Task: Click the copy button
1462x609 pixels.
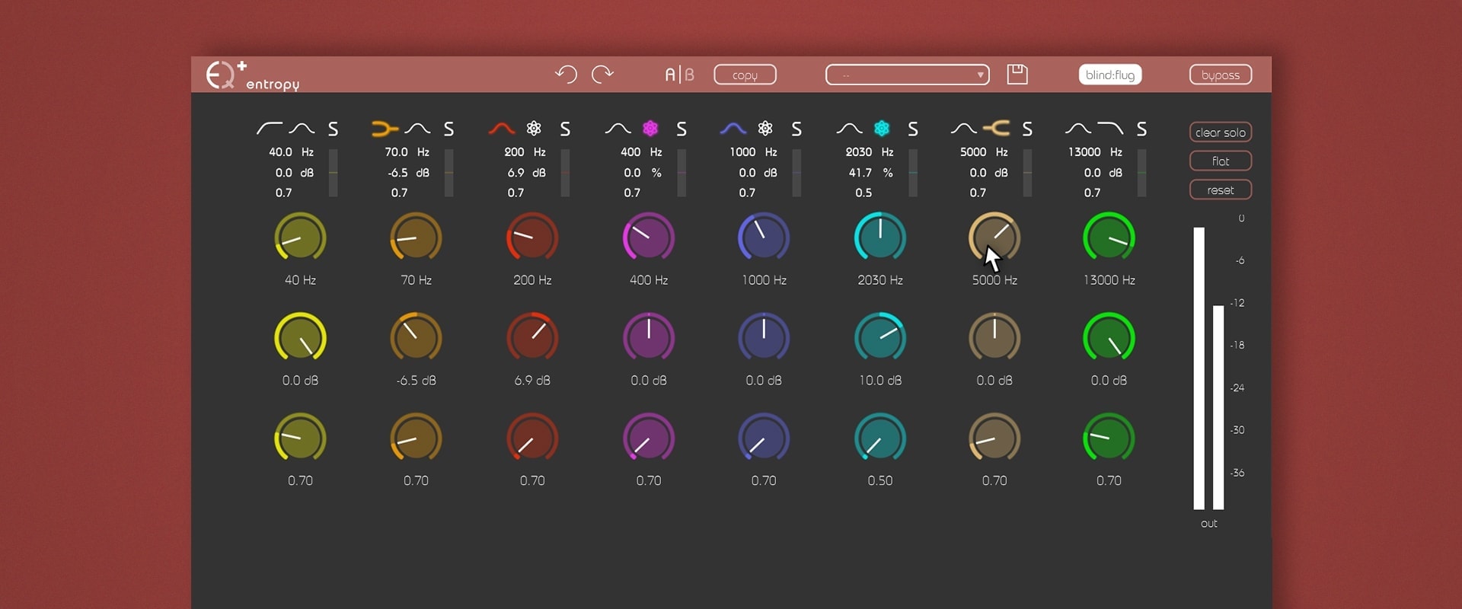Action: pos(745,75)
